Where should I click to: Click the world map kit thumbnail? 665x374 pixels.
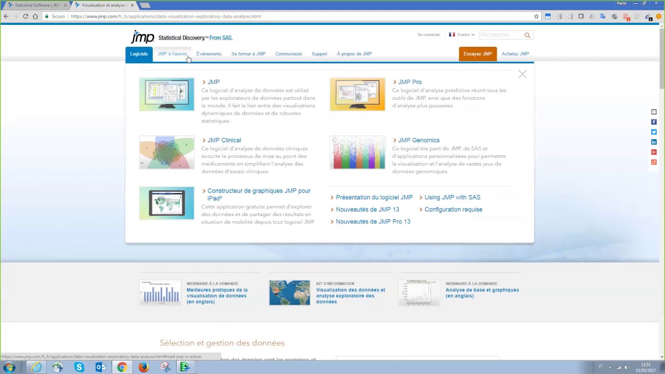[290, 293]
